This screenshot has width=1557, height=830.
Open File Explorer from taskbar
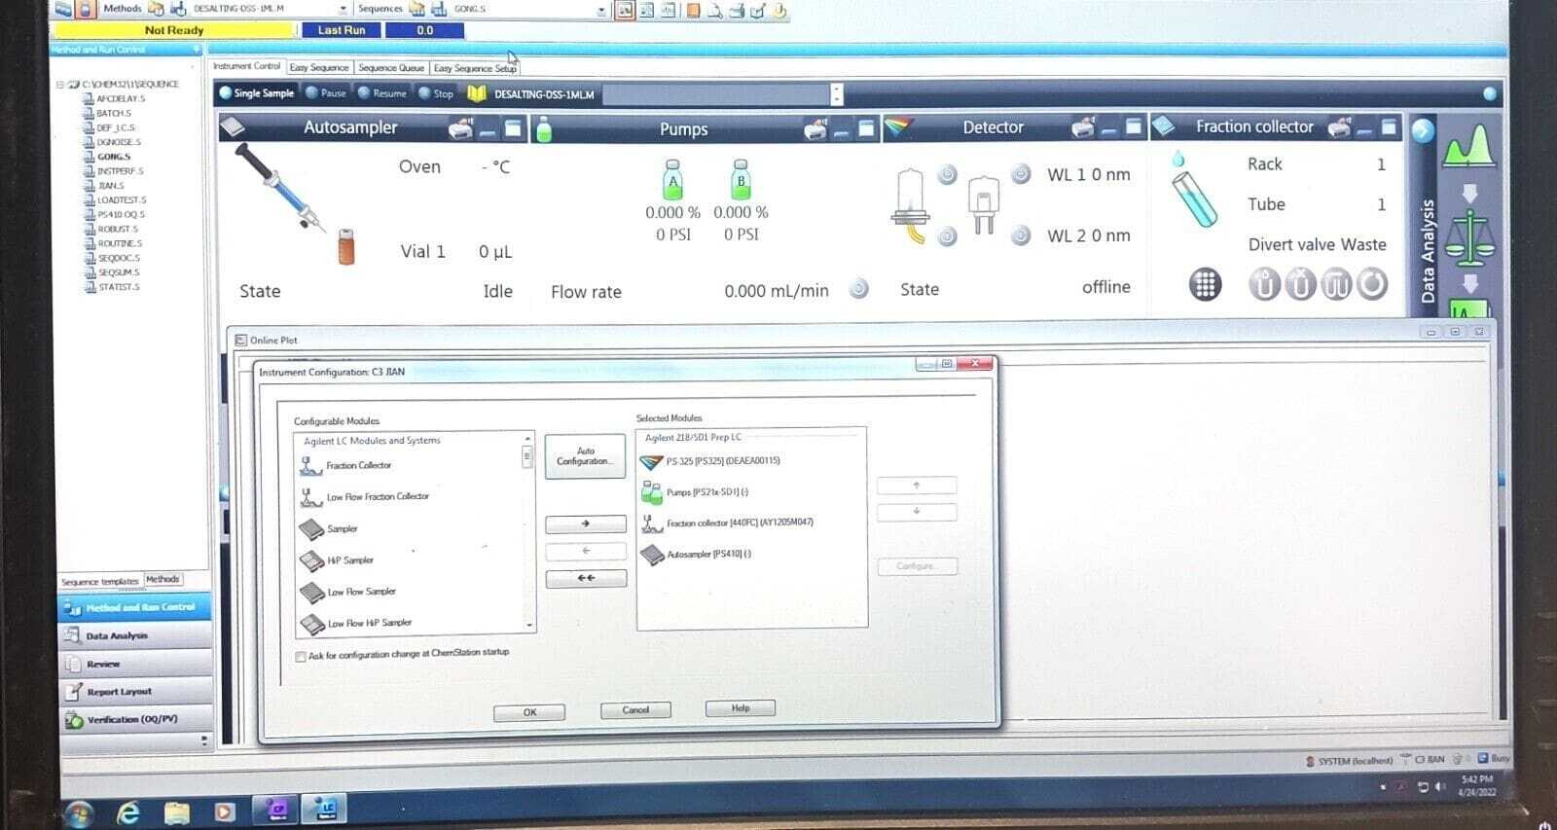177,812
